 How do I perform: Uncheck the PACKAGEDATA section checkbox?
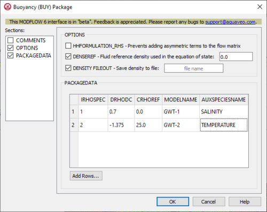tap(11, 56)
